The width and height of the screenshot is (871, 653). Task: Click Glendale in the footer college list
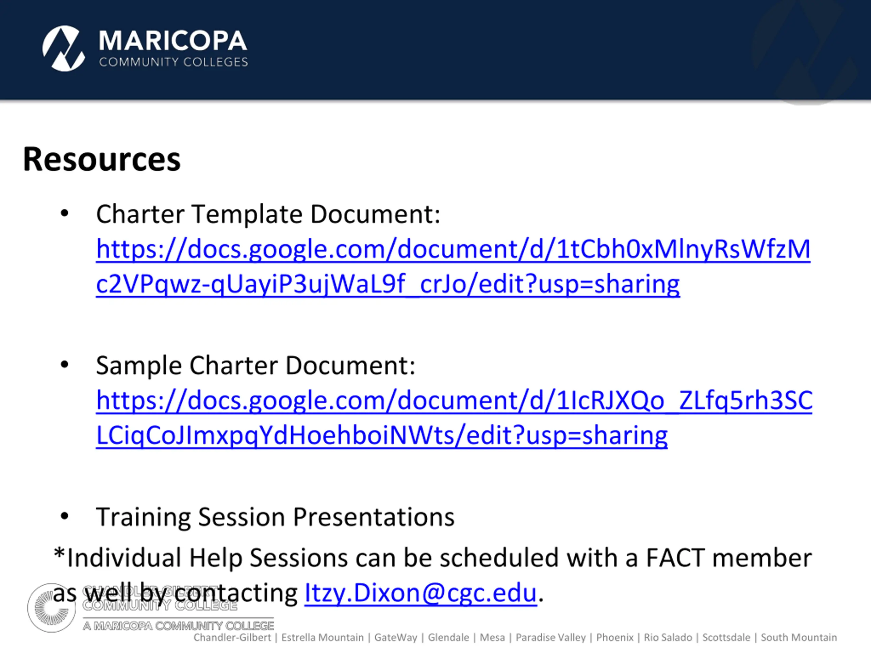pyautogui.click(x=448, y=638)
